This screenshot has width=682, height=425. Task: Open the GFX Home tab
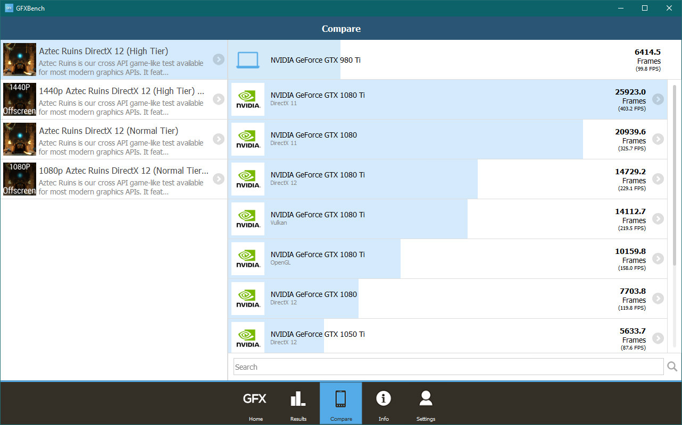(255, 404)
